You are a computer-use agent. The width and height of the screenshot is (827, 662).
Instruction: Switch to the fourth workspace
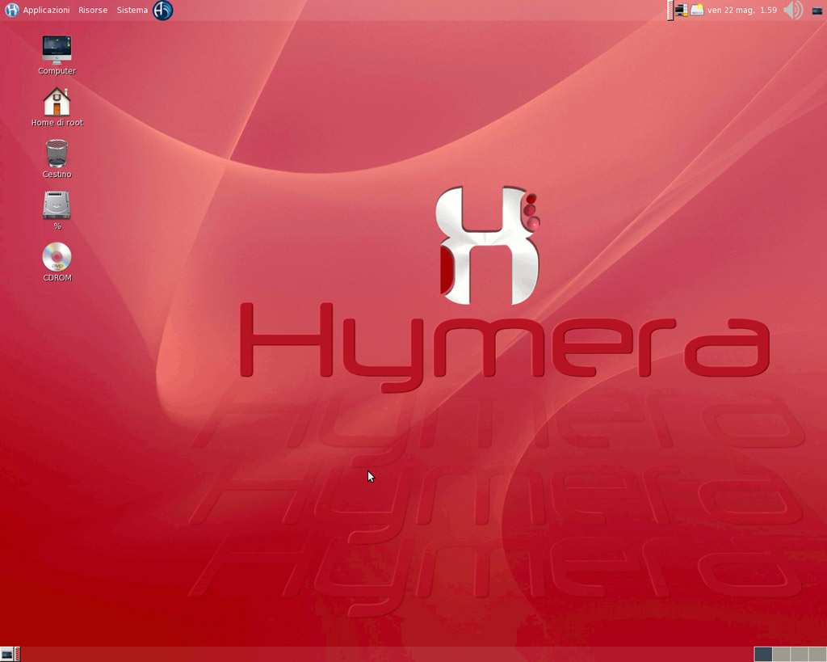pos(816,655)
